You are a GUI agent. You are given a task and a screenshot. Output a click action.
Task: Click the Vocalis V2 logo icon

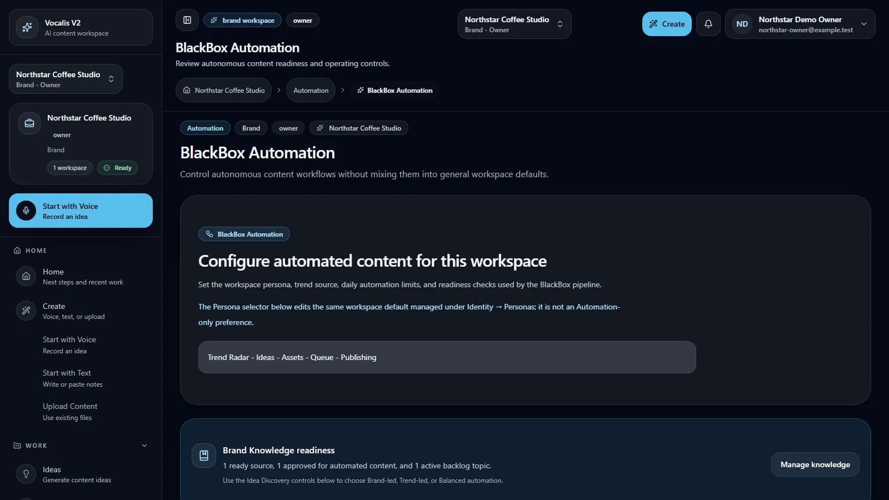pyautogui.click(x=27, y=27)
